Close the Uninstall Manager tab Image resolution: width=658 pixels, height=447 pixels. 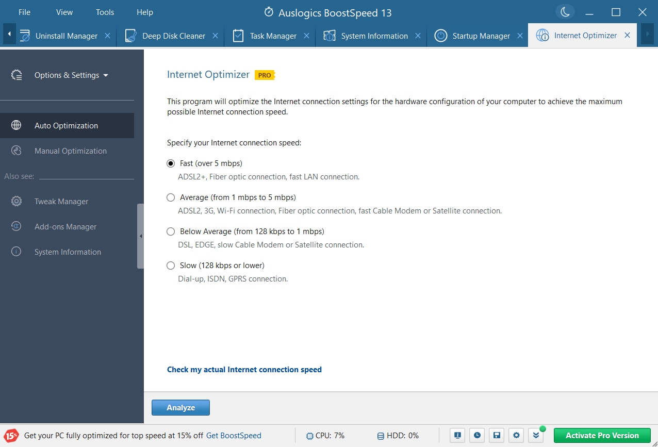click(x=107, y=36)
